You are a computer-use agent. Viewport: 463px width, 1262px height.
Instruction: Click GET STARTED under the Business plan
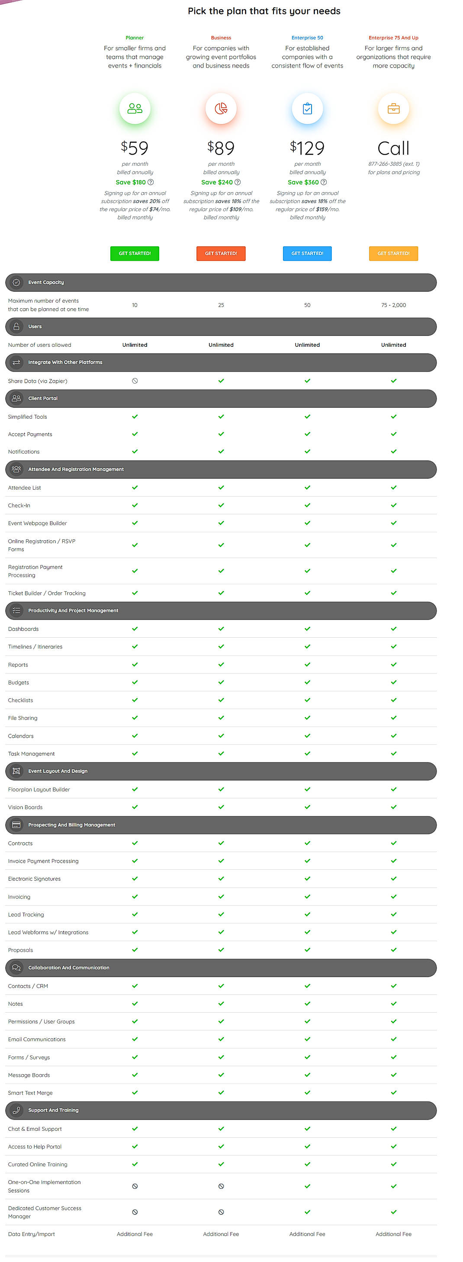point(221,253)
